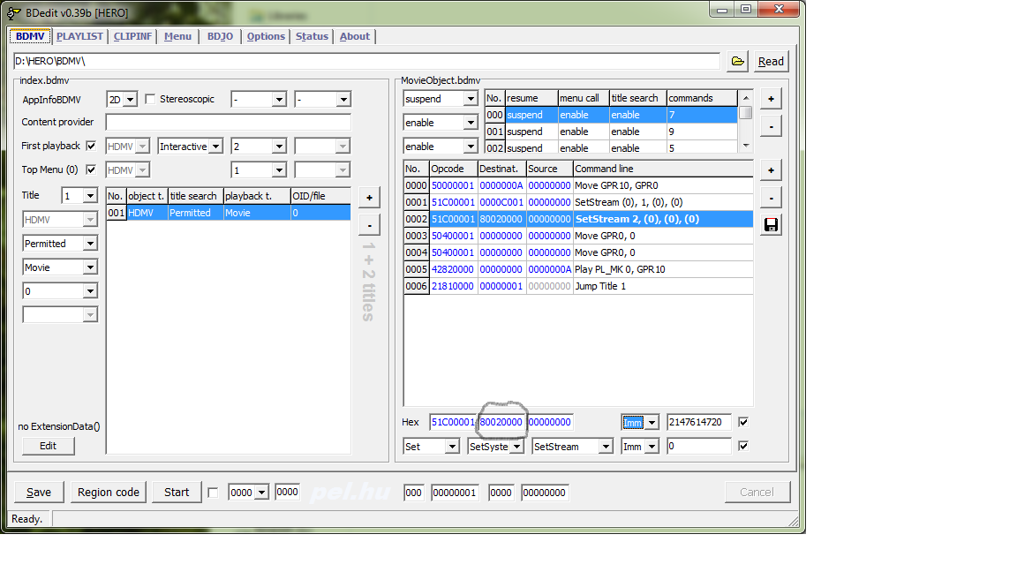The width and height of the screenshot is (1017, 572).
Task: Open the About tab
Action: pyautogui.click(x=355, y=36)
